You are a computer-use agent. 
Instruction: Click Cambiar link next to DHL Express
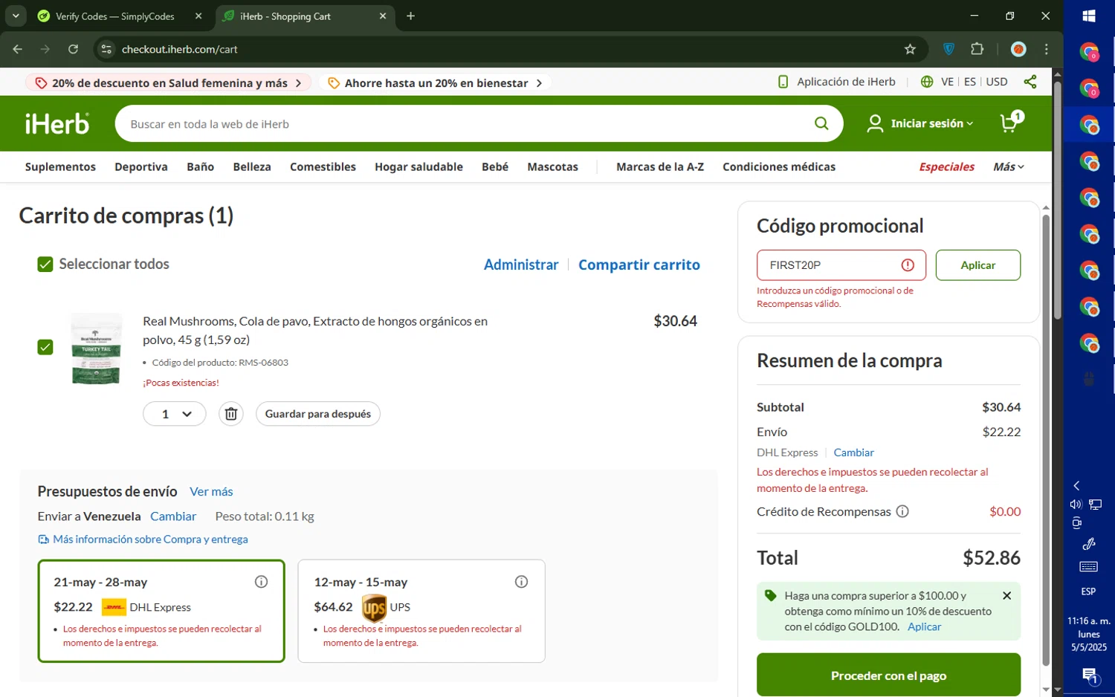point(853,453)
